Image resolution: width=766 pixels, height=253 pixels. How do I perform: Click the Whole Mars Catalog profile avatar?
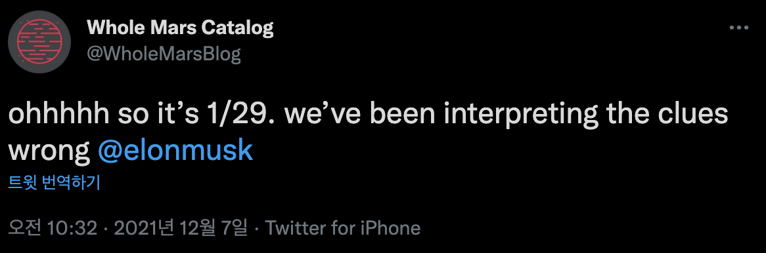coord(40,41)
